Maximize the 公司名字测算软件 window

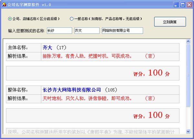click(182, 5)
